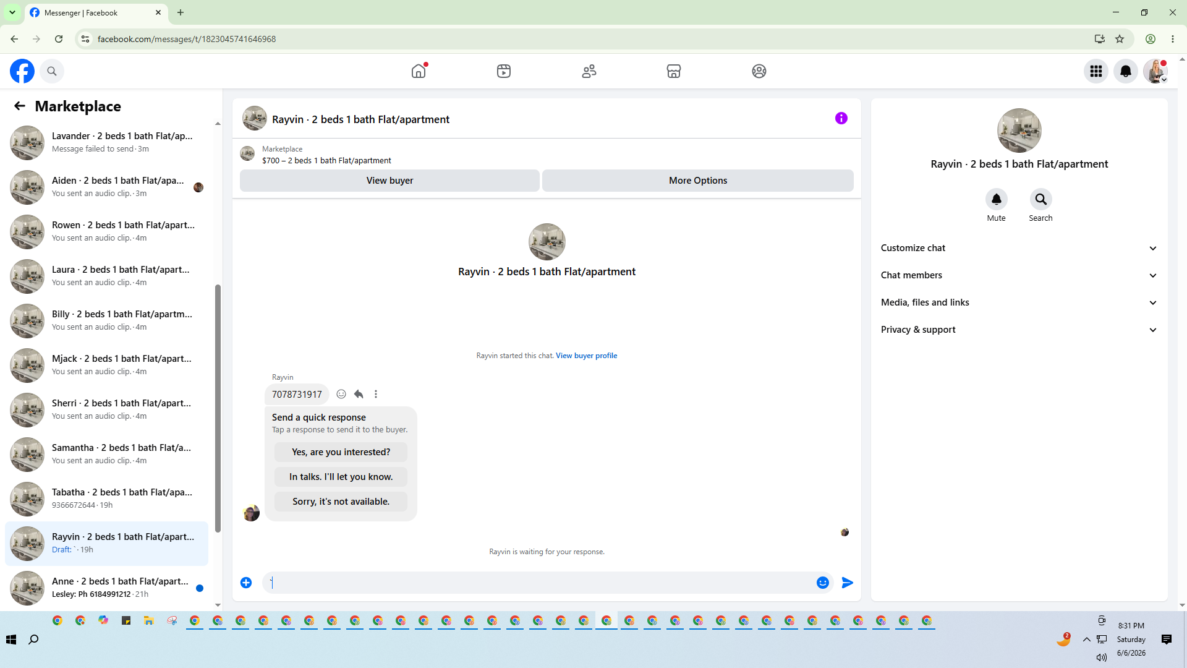Reply to the 7078731917 message
Screen dimensions: 1187x668
[x=359, y=394]
